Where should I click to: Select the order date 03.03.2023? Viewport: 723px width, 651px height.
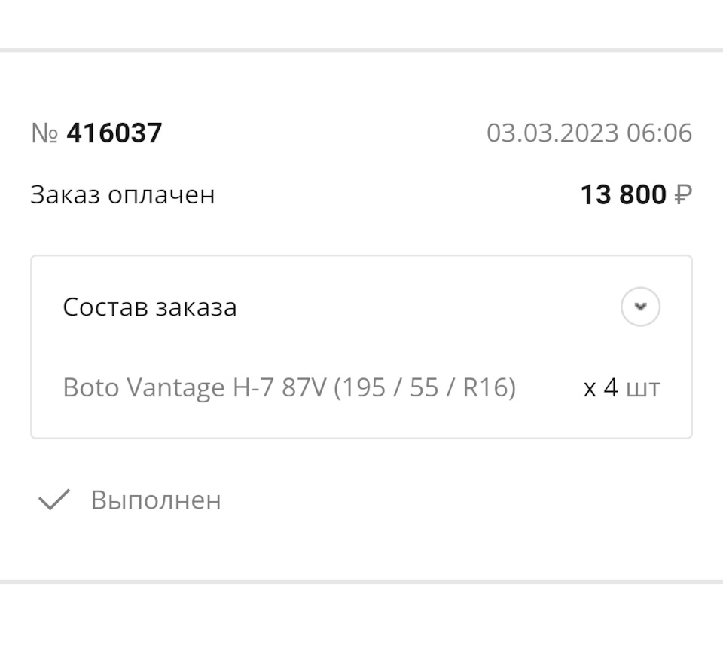pyautogui.click(x=553, y=133)
